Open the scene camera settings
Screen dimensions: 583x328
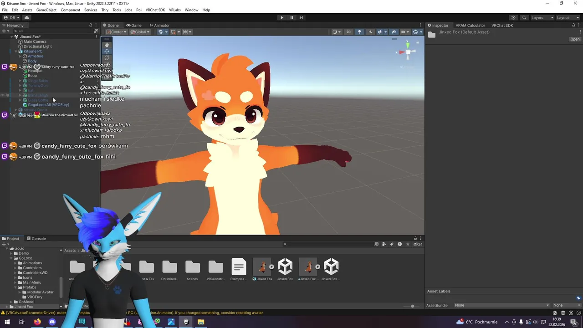(404, 32)
